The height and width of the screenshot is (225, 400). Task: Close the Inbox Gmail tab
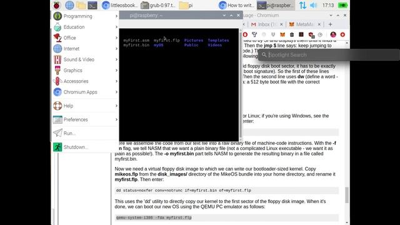[281, 24]
